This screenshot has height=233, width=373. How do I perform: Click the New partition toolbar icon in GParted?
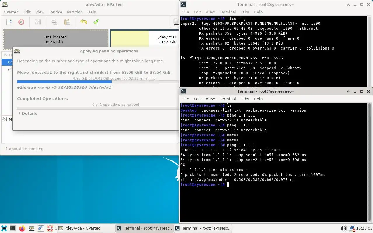(9, 22)
